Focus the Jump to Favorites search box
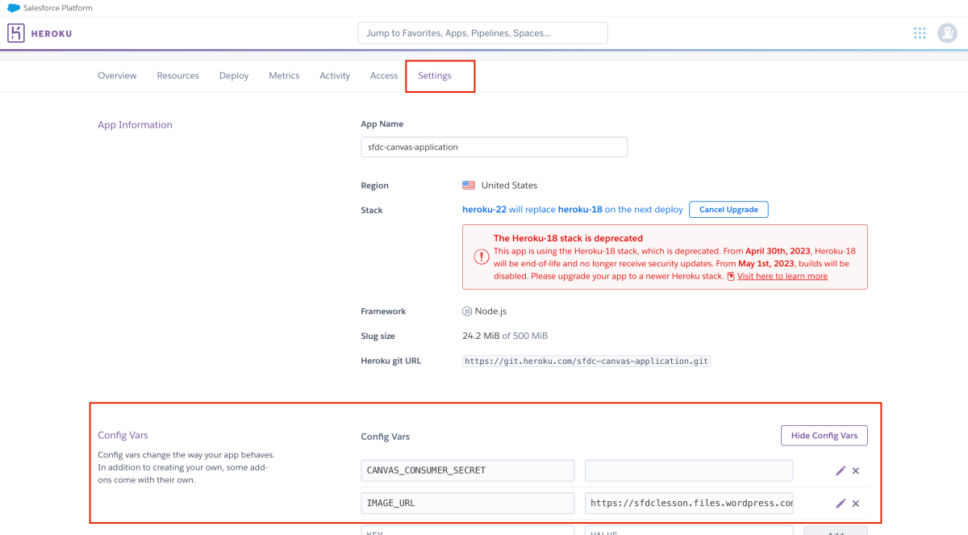This screenshot has height=535, width=968. tap(482, 33)
